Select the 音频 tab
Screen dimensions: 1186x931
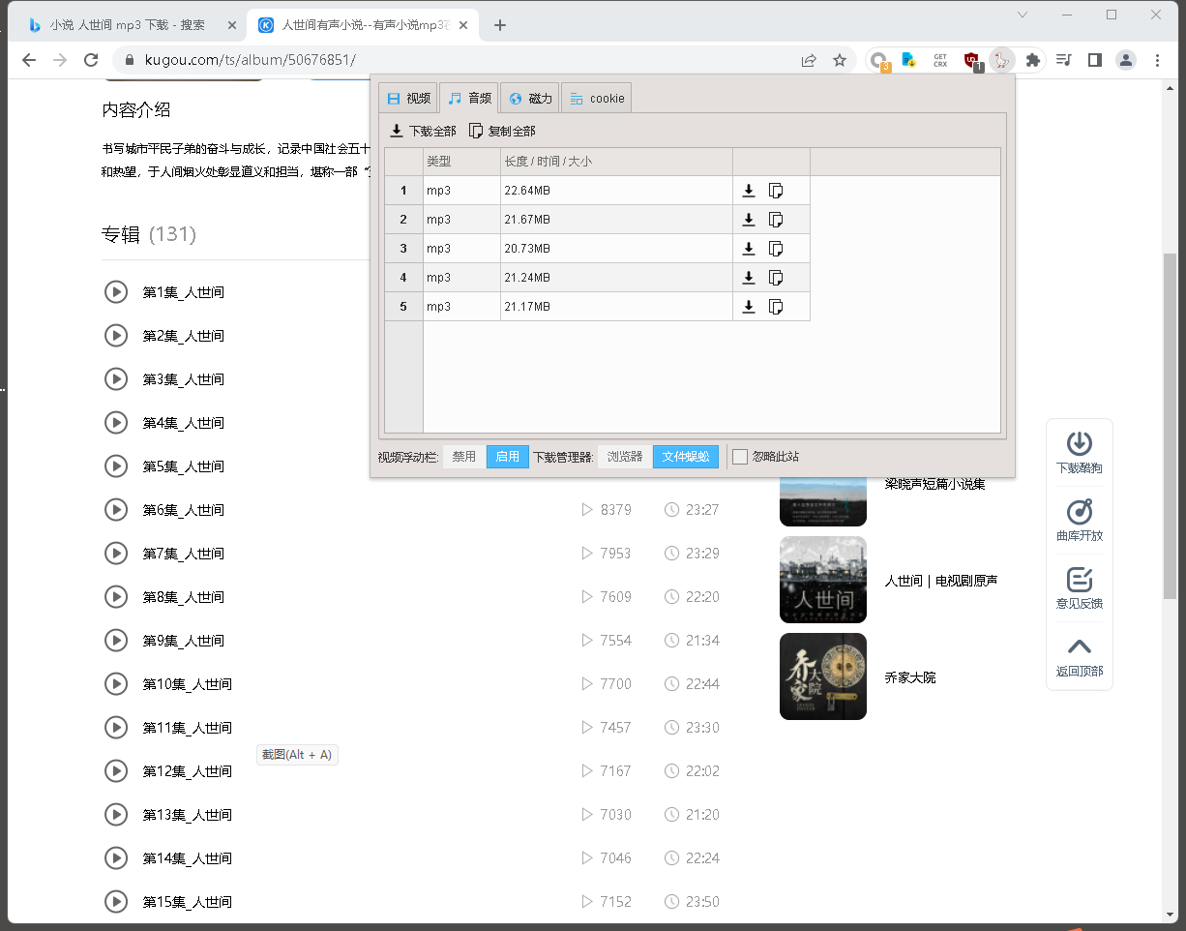(x=469, y=98)
